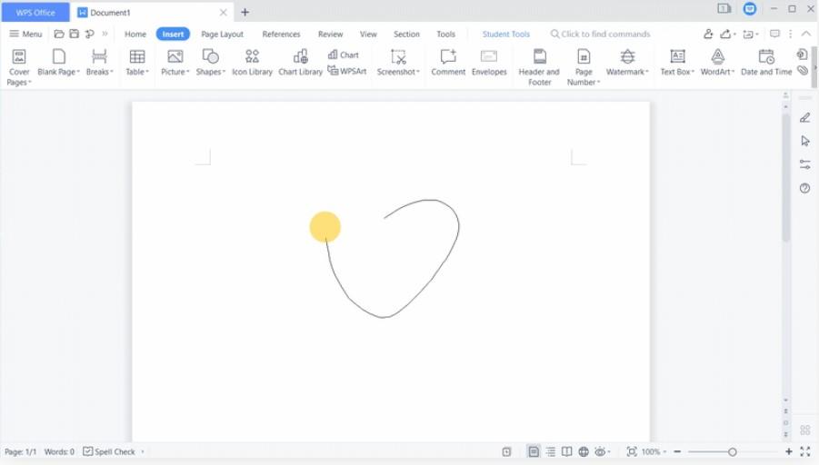Viewport: 819px width, 465px height.
Task: Start the Screenshot tool
Action: (x=398, y=62)
